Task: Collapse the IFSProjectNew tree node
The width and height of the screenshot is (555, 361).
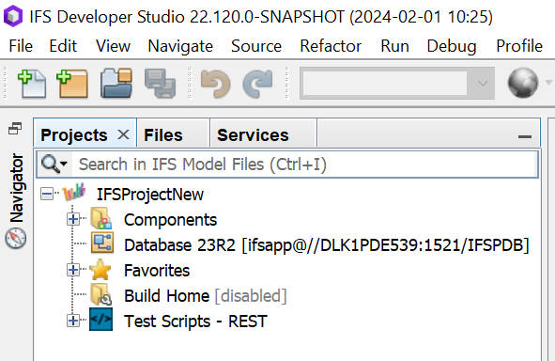Action: coord(47,194)
